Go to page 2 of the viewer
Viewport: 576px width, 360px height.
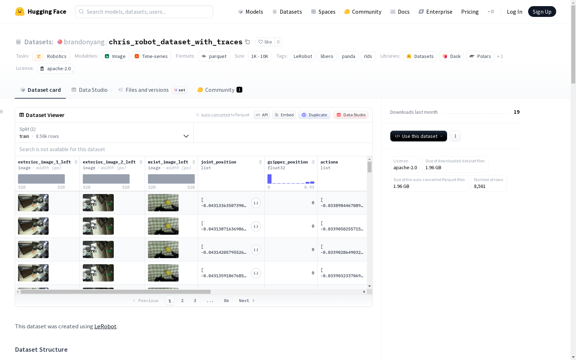[x=182, y=301]
